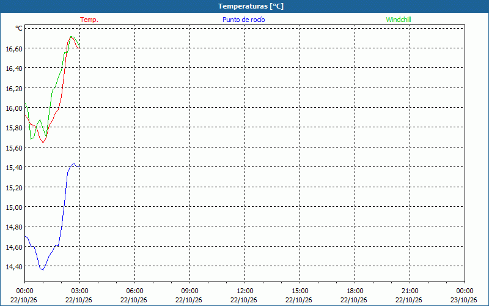Click the red Temp. legend label

pos(89,20)
